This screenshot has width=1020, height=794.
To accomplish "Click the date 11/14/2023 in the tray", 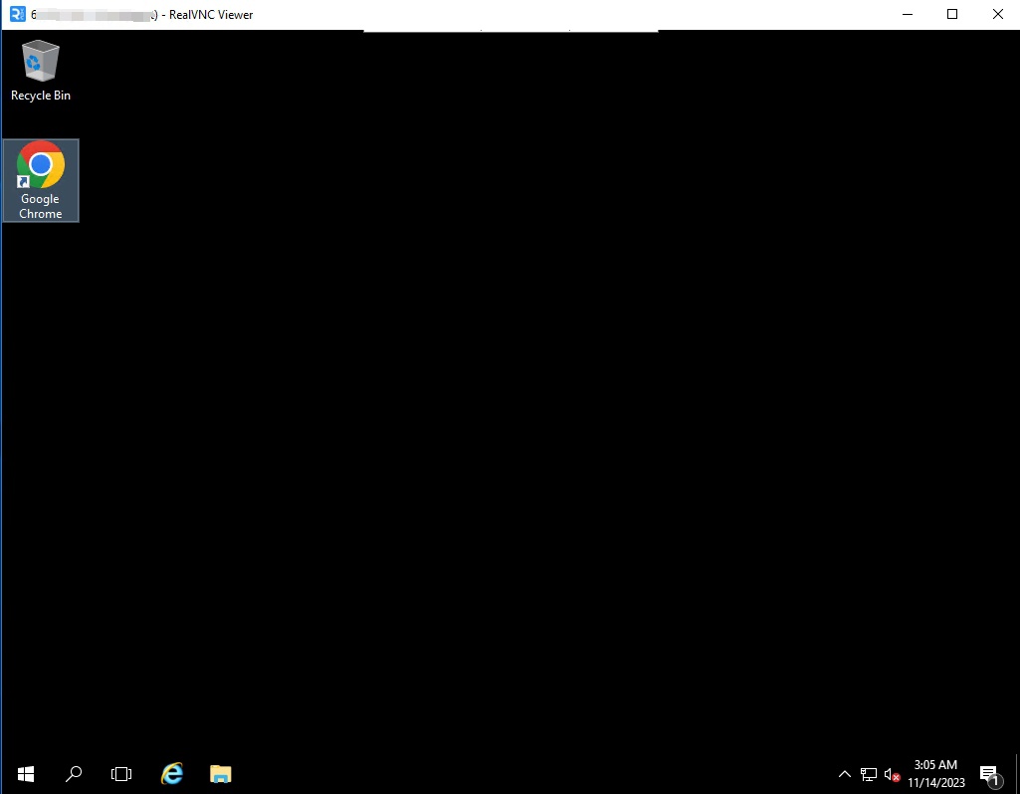I will click(935, 782).
